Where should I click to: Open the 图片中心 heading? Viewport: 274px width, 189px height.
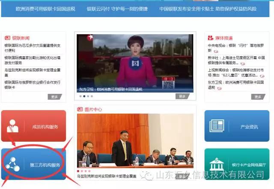[93, 109]
